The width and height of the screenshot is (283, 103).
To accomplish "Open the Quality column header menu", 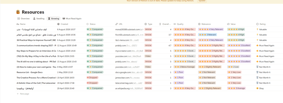I will [179, 24].
